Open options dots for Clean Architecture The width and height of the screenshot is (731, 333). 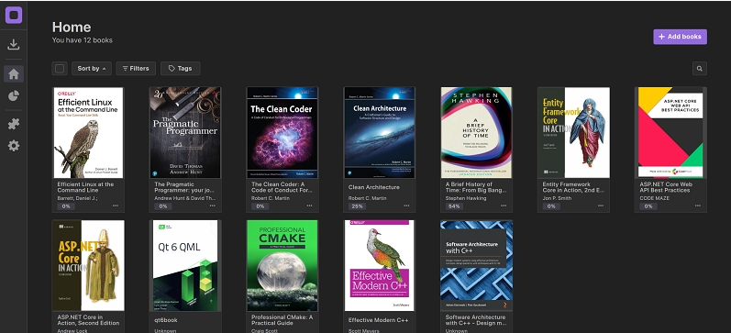pos(406,205)
